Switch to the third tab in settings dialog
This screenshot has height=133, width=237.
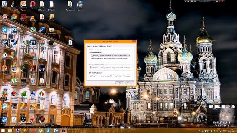pyautogui.click(x=102, y=46)
